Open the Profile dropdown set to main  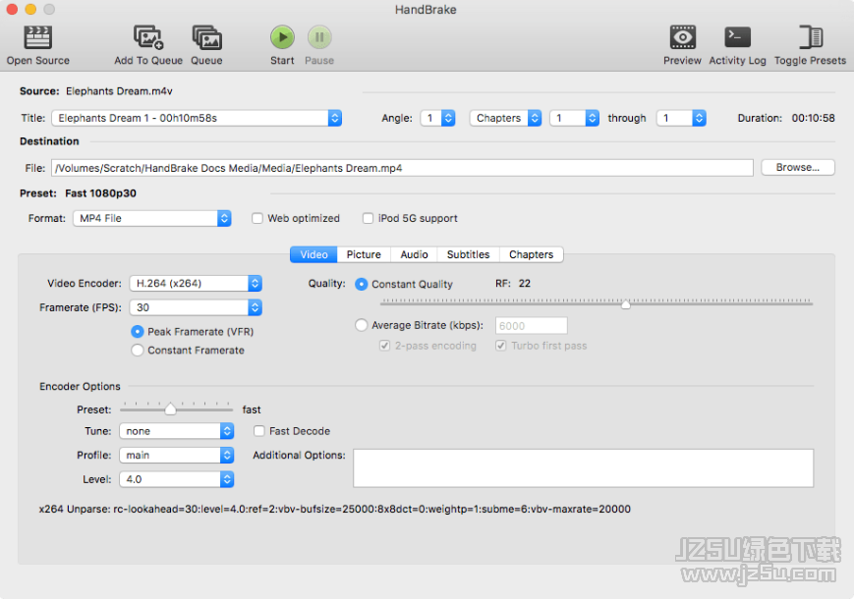[177, 456]
